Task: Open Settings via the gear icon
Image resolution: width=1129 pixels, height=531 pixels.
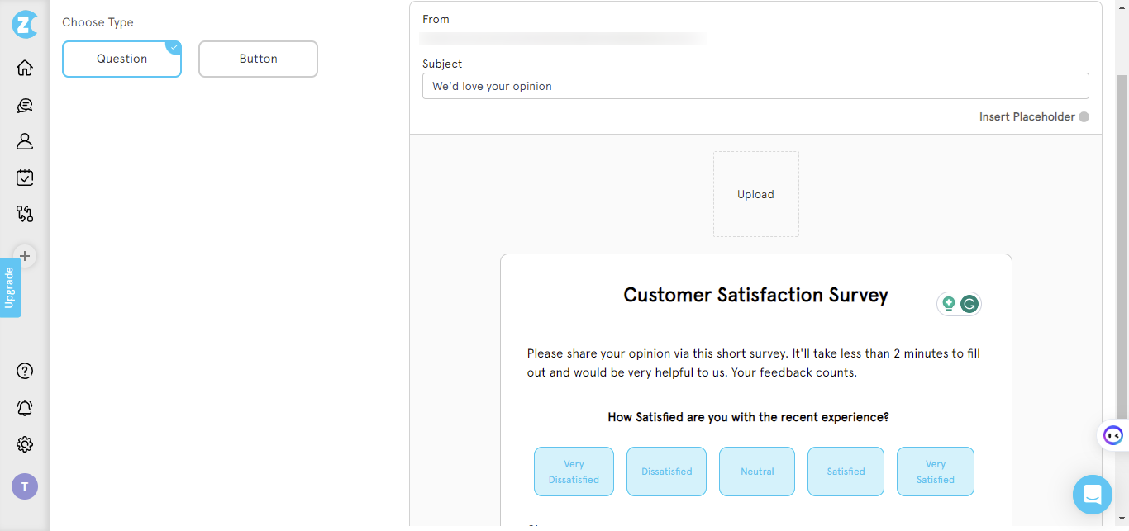Action: tap(24, 445)
